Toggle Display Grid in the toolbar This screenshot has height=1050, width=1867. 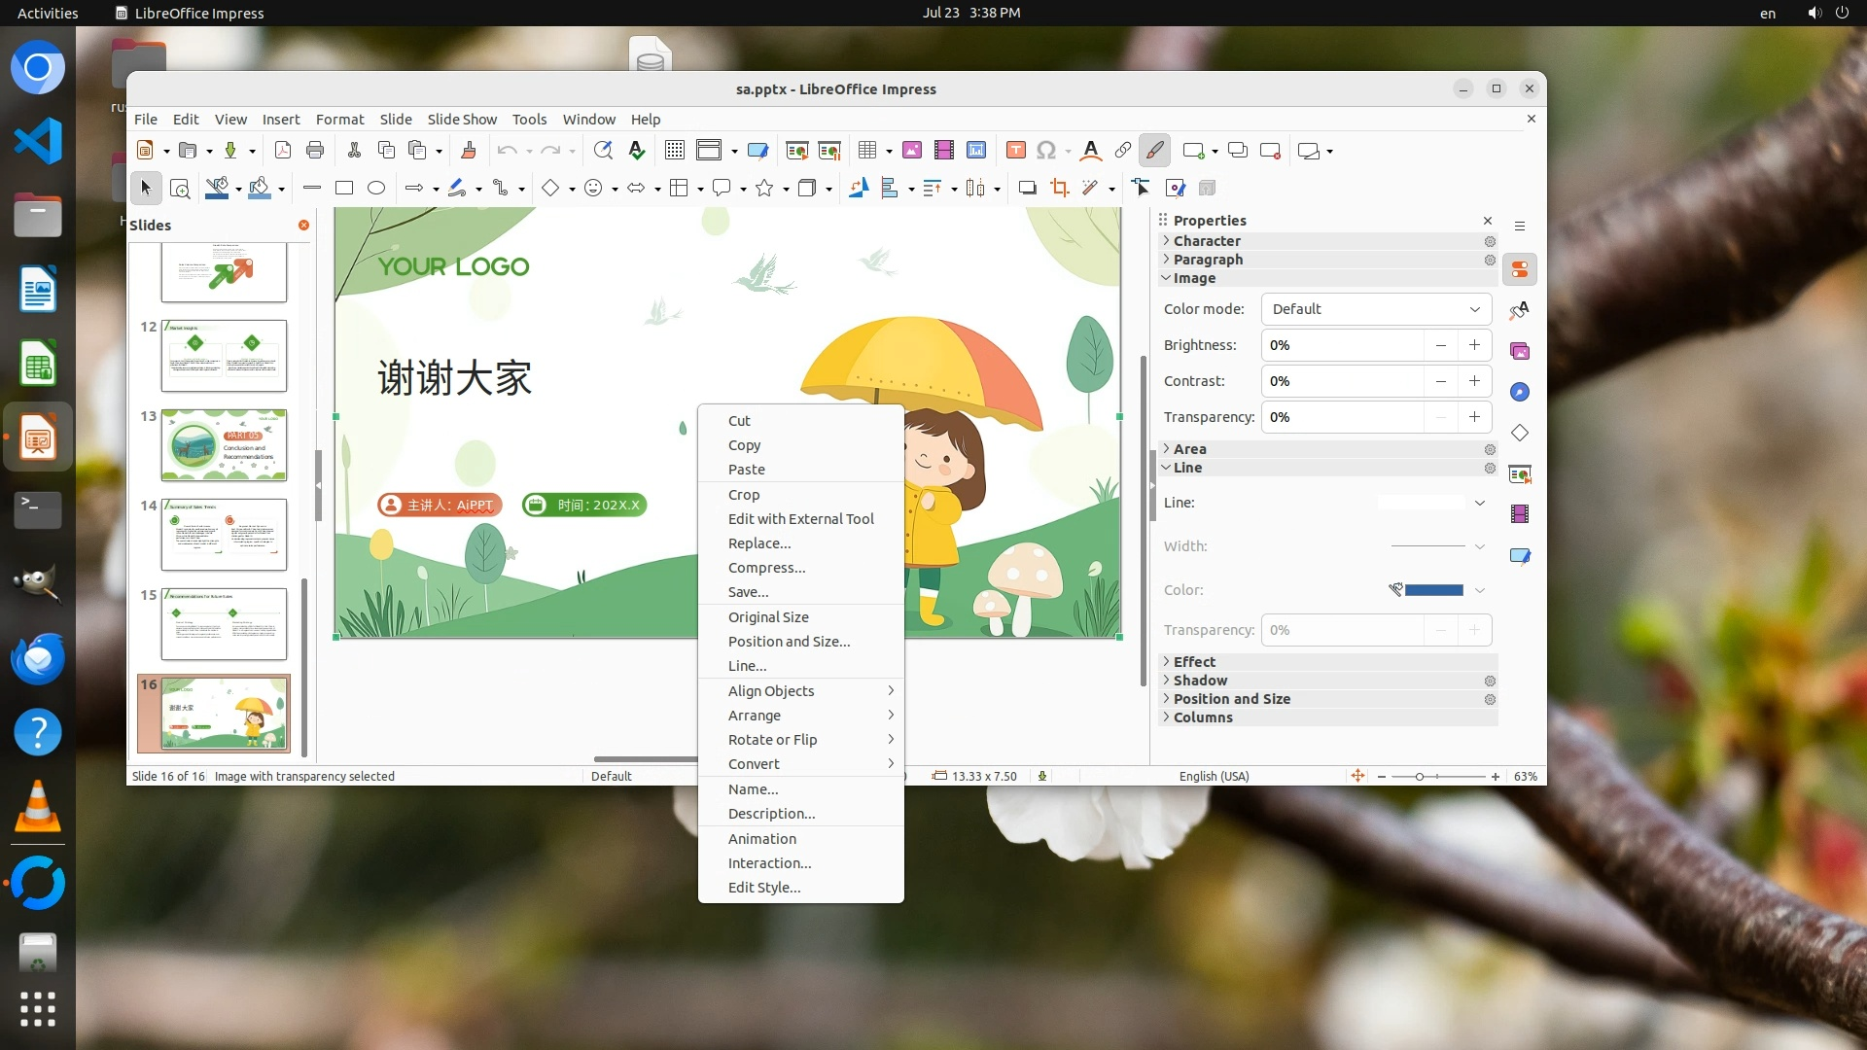(x=674, y=150)
